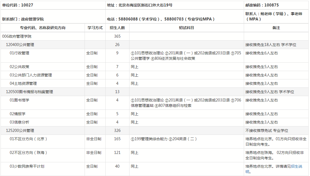
Task: Click the 初试科目 column header
Action: tap(186, 28)
